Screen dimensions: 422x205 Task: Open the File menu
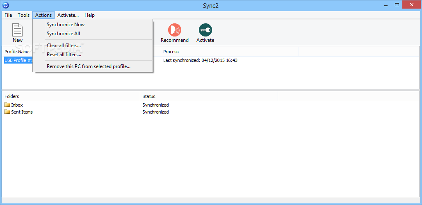8,15
